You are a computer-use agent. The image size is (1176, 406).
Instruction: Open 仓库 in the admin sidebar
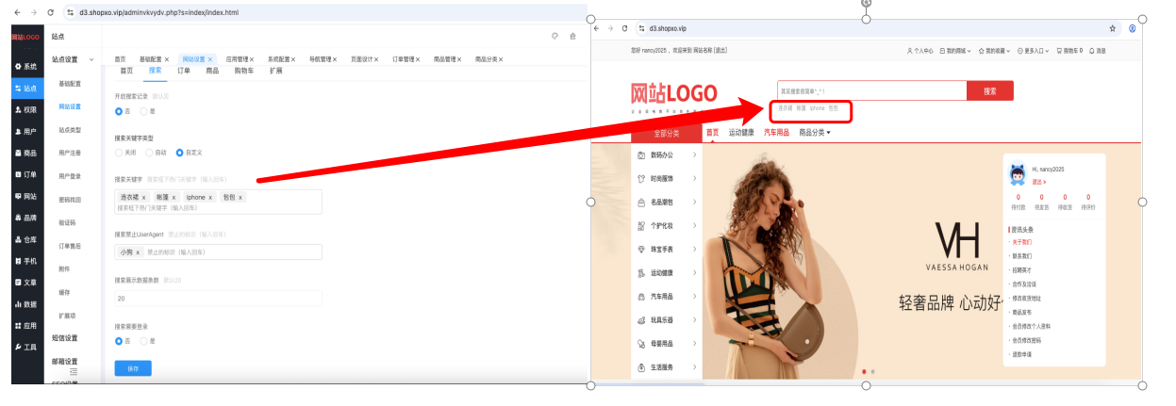tap(27, 239)
